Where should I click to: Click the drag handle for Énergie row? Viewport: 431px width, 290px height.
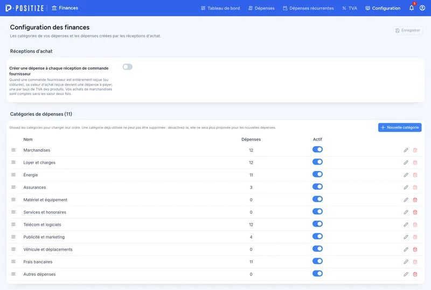(x=13, y=175)
